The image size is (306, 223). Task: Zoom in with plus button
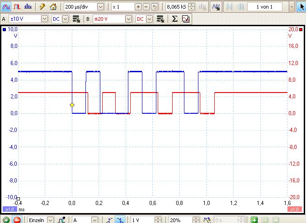[138, 7]
